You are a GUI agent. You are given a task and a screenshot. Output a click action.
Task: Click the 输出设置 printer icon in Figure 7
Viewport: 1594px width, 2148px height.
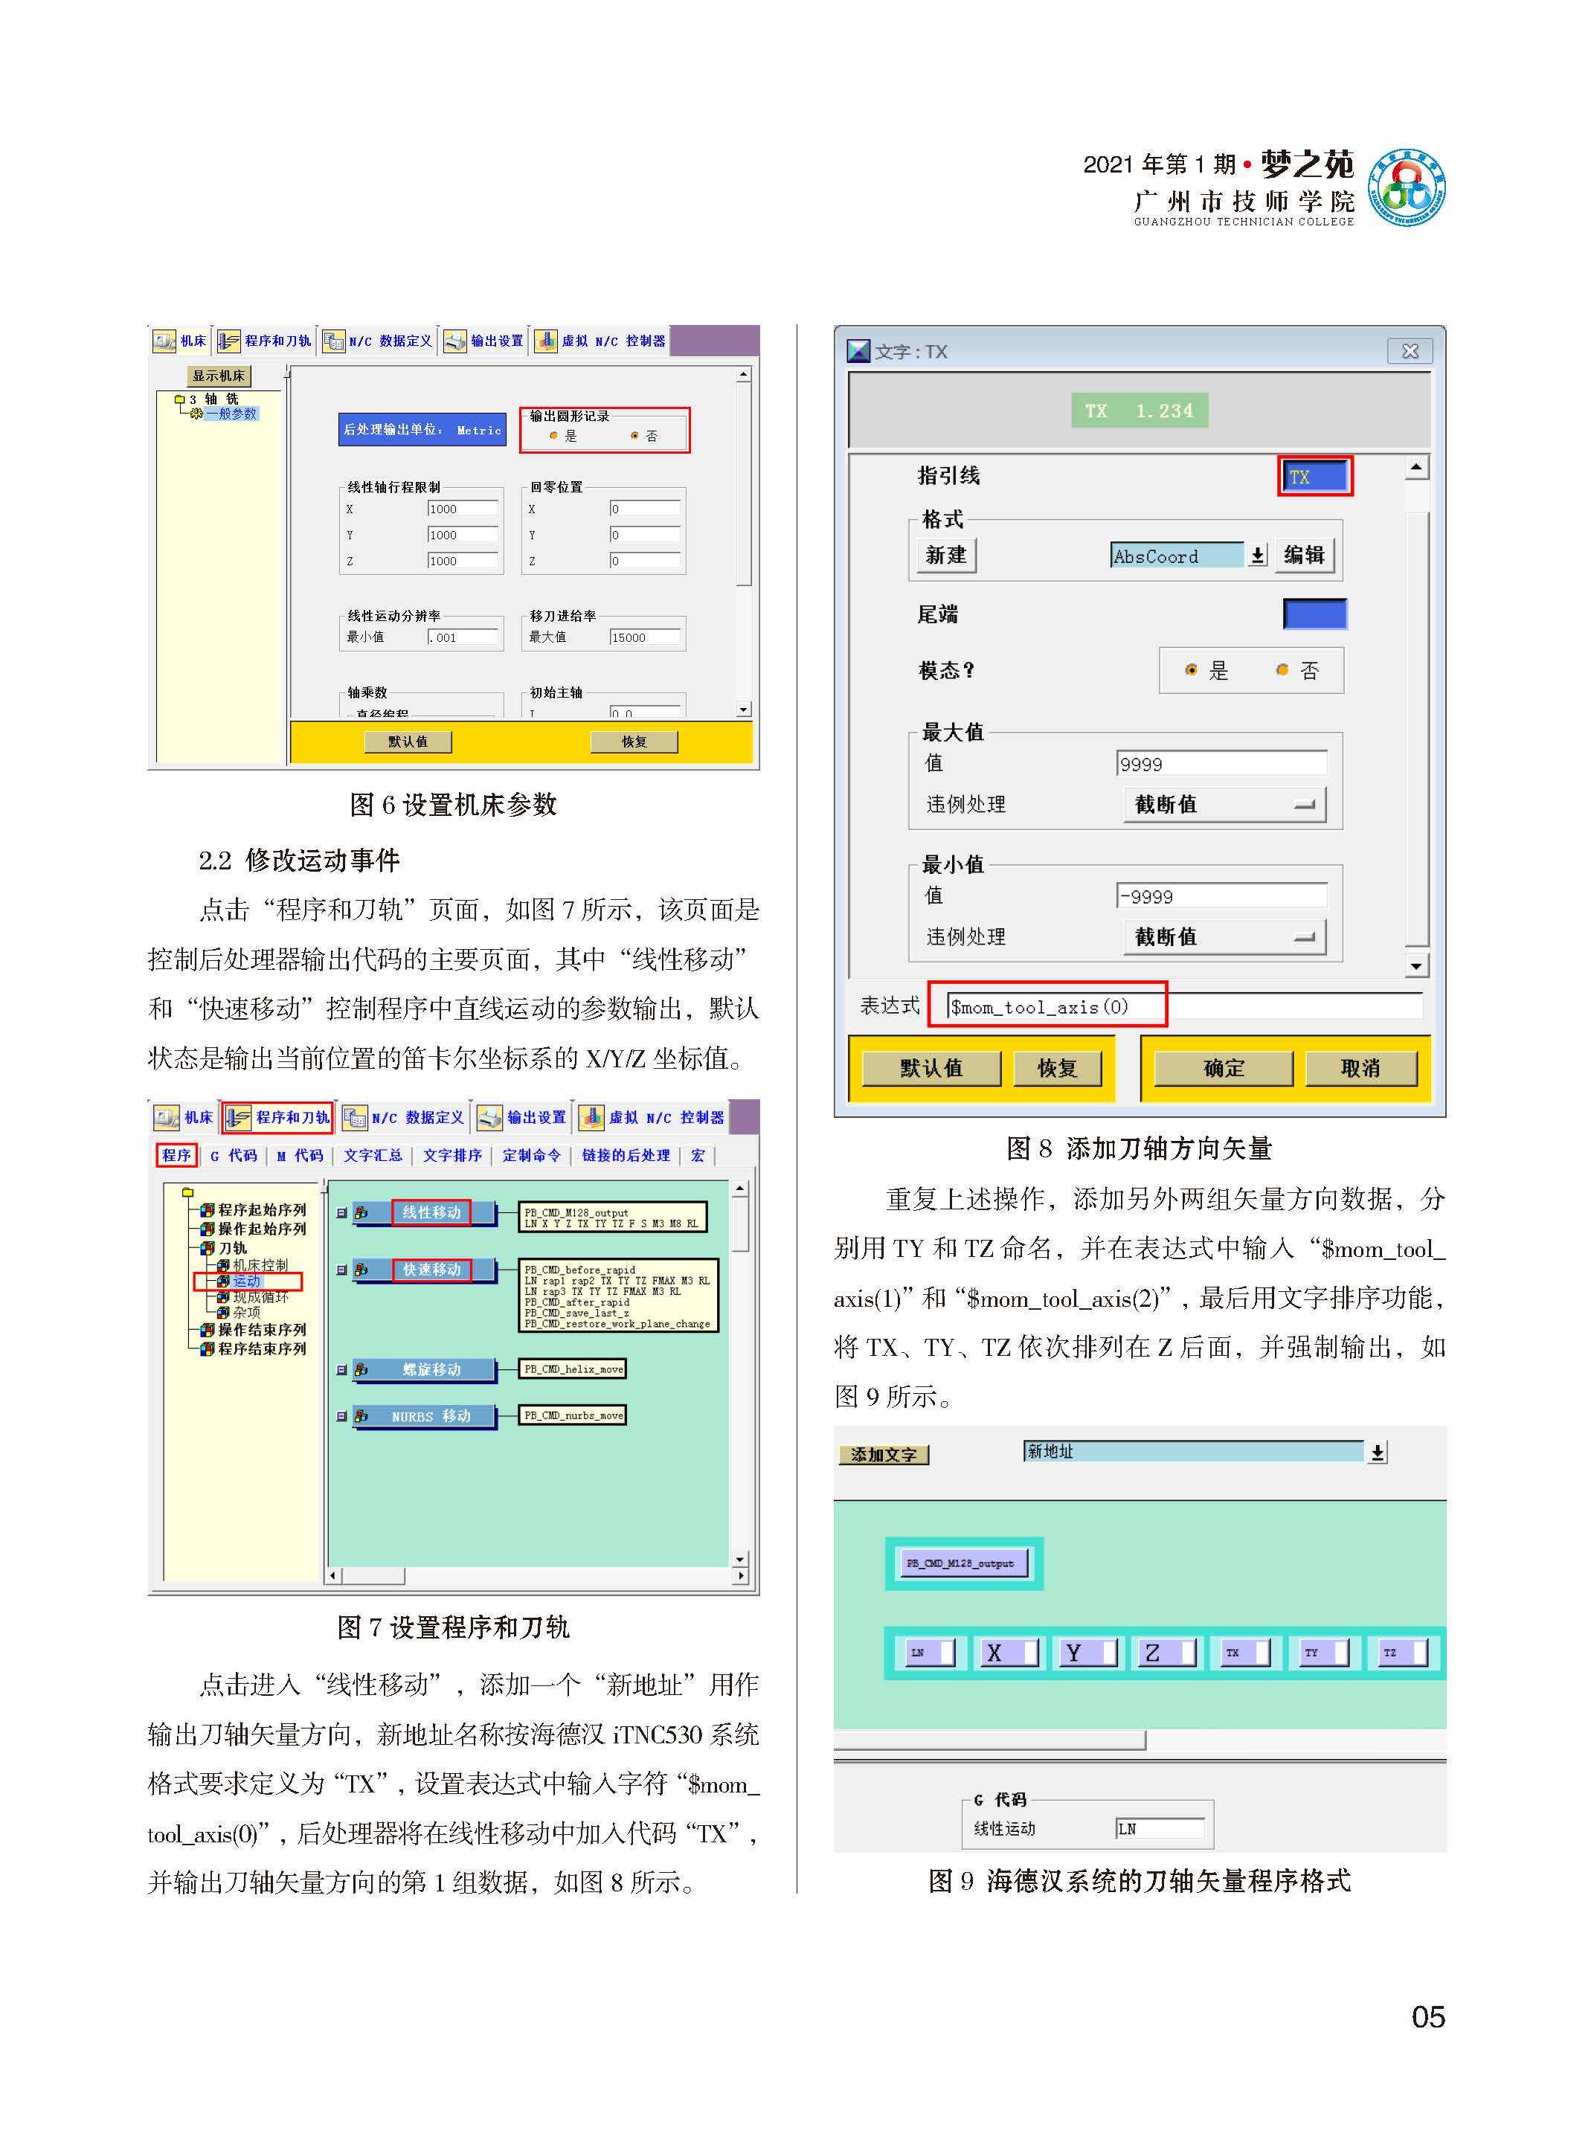point(490,1117)
